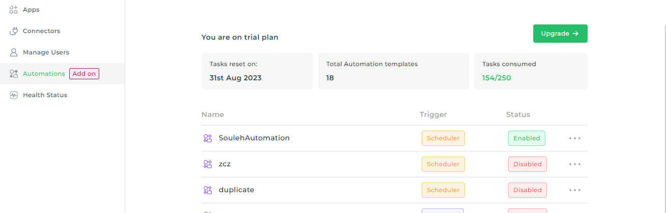Image resolution: width=666 pixels, height=213 pixels.
Task: Click the automation icon beside zcz
Action: [208, 164]
